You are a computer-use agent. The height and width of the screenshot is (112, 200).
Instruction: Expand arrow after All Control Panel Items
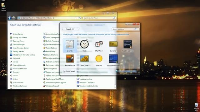pos(54,18)
